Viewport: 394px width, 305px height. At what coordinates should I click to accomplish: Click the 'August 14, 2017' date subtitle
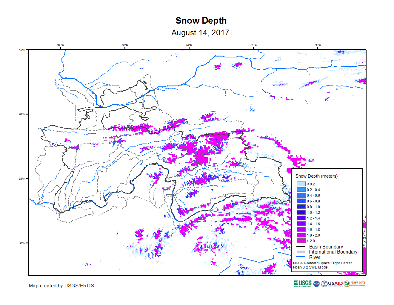(x=200, y=33)
